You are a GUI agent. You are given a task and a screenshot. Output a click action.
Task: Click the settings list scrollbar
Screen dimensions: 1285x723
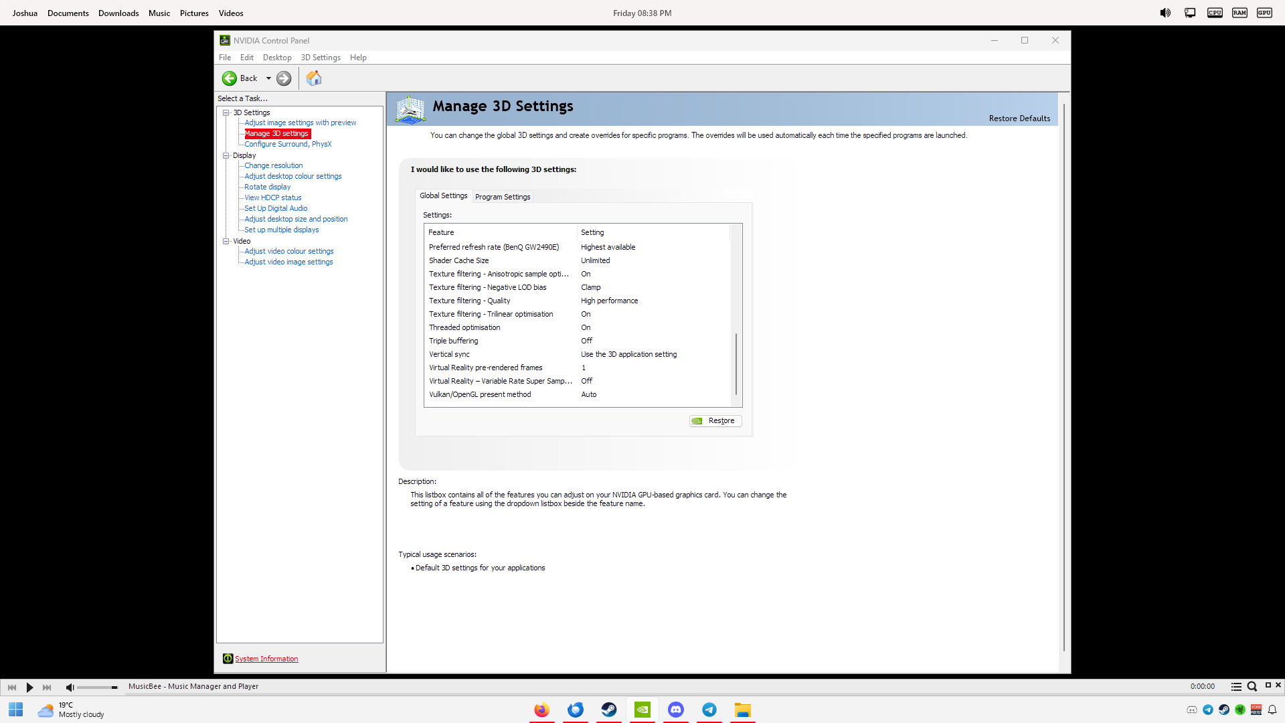point(736,364)
